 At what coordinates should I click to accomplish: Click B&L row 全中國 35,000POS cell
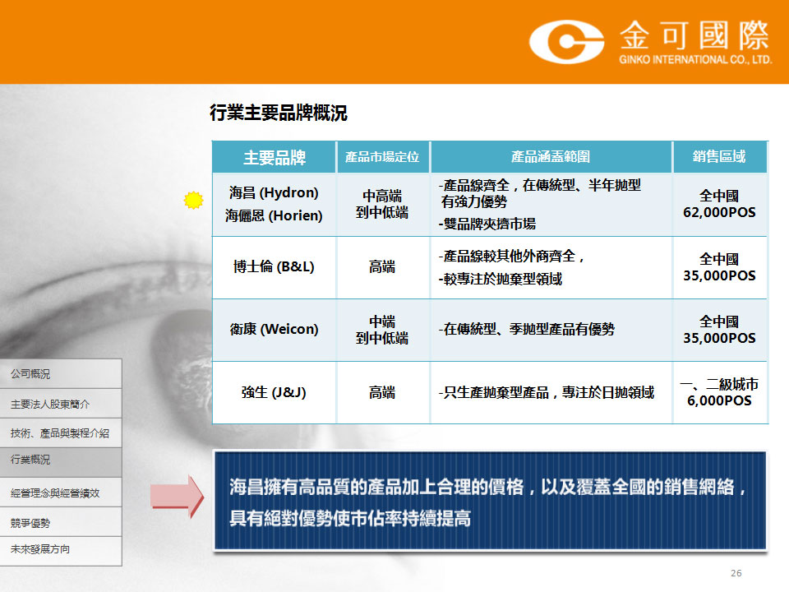pyautogui.click(x=720, y=267)
